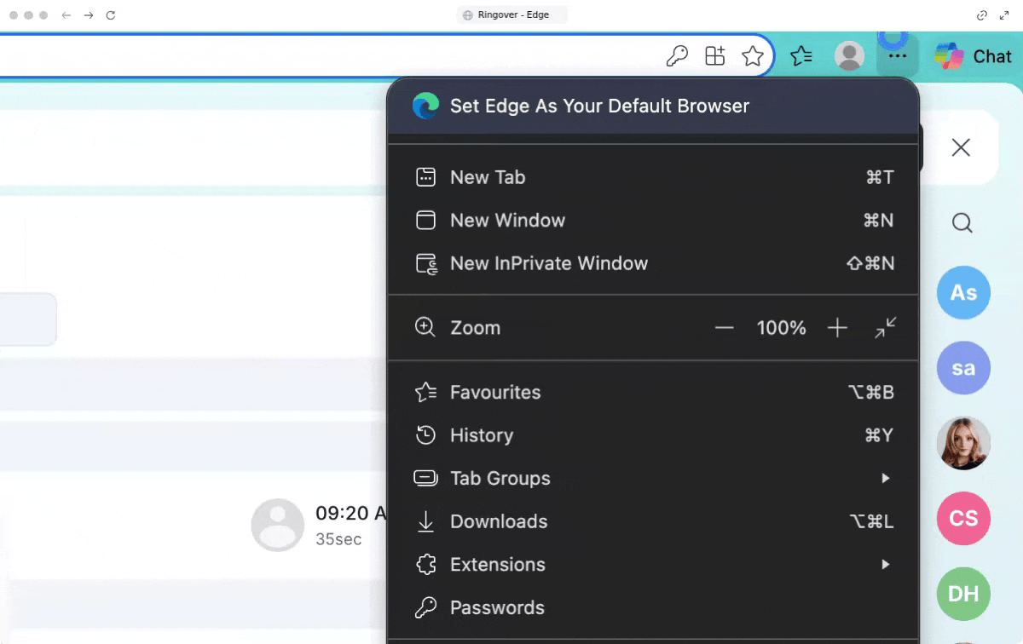Choose New Tab from the menu
The width and height of the screenshot is (1023, 644).
[x=653, y=177]
